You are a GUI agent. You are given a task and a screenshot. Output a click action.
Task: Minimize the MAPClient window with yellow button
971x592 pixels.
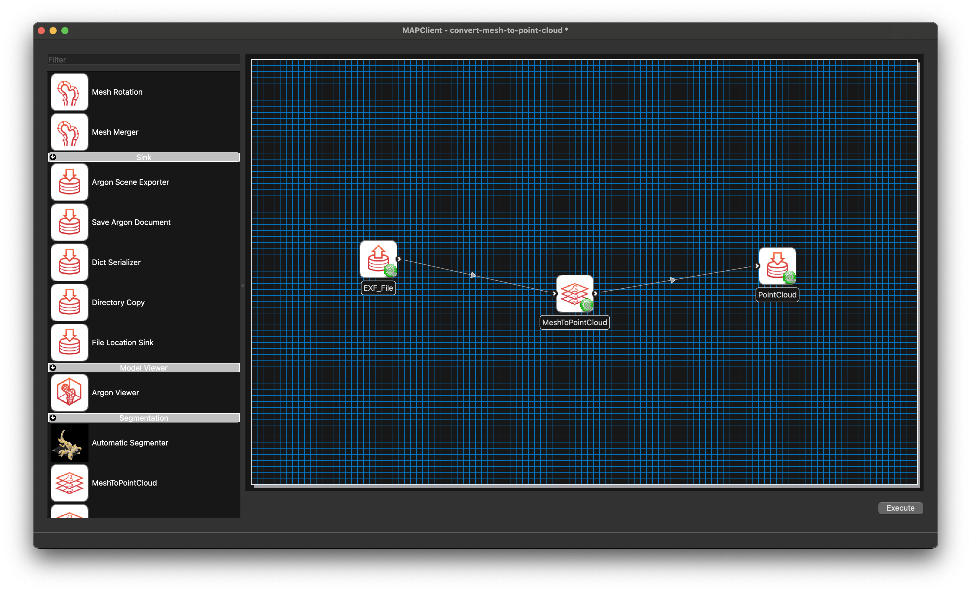coord(53,31)
